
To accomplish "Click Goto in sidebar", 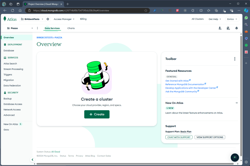I will click(6, 130).
